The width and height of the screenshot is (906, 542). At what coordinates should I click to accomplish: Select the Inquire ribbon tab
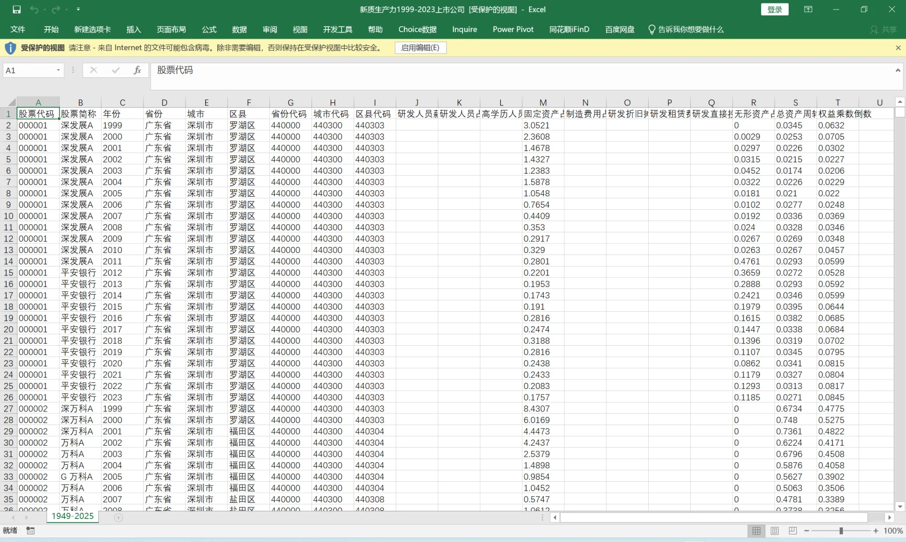tap(465, 29)
